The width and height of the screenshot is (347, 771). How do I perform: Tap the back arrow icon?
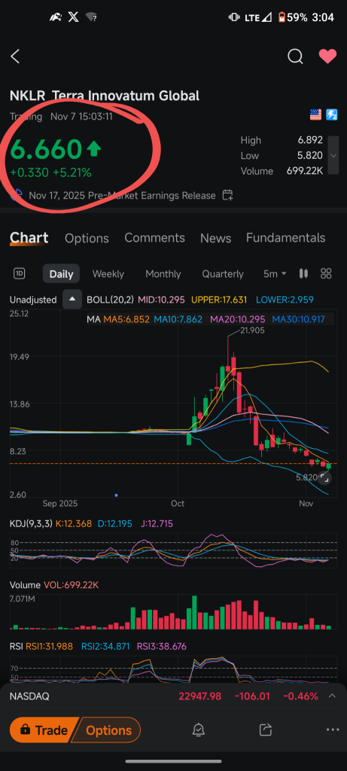[x=15, y=56]
